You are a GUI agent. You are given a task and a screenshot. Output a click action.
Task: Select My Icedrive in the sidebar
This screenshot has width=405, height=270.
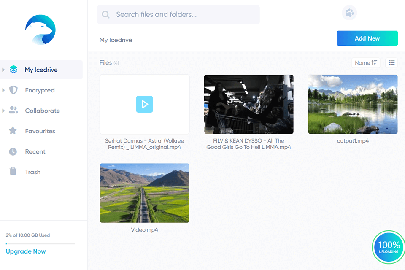pos(41,70)
